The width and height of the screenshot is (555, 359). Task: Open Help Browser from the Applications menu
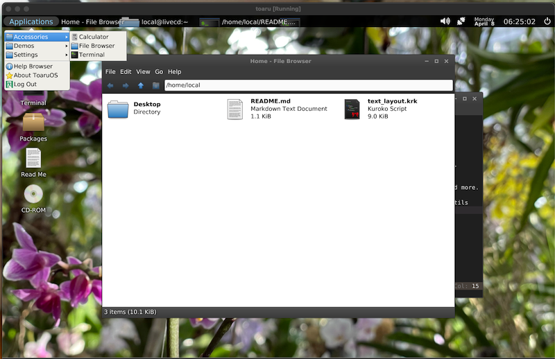tap(33, 66)
